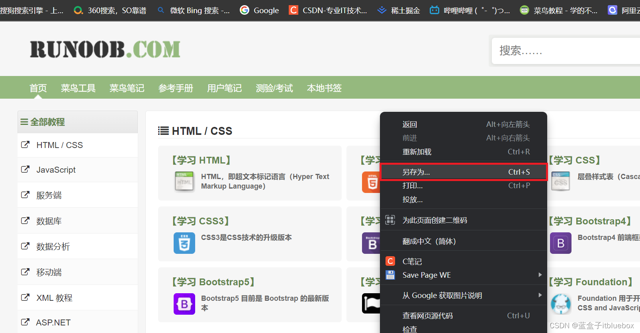Image resolution: width=640 pixels, height=333 pixels.
Task: Click the QR code icon in context menu
Action: 390,220
